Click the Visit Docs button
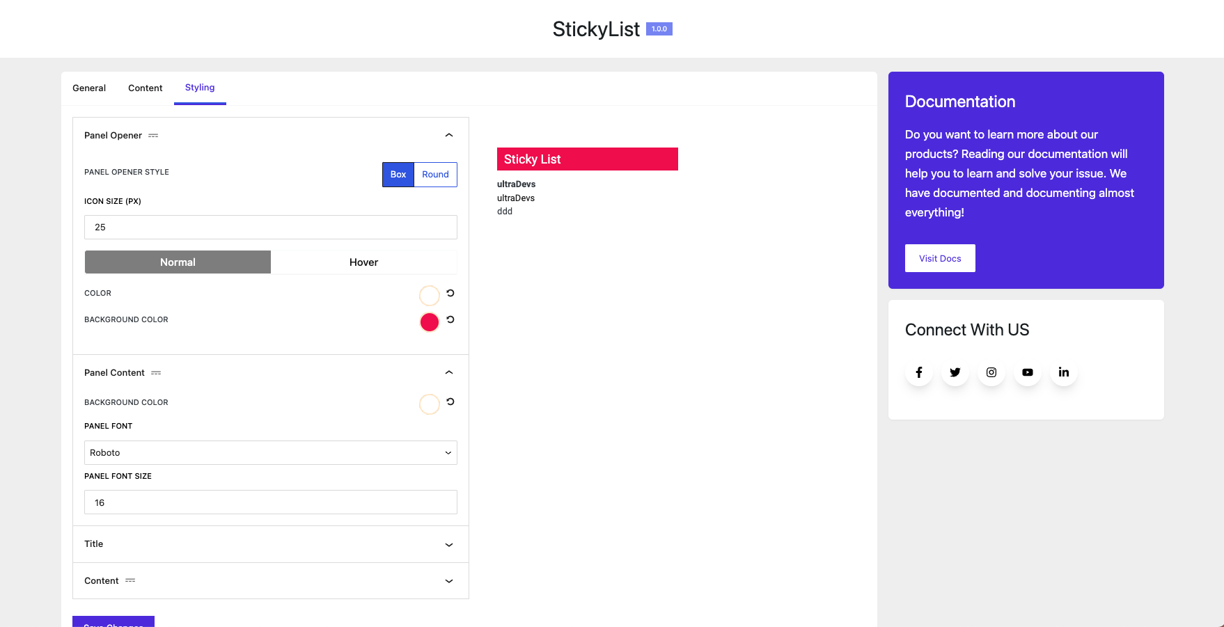1224x627 pixels. coord(940,258)
